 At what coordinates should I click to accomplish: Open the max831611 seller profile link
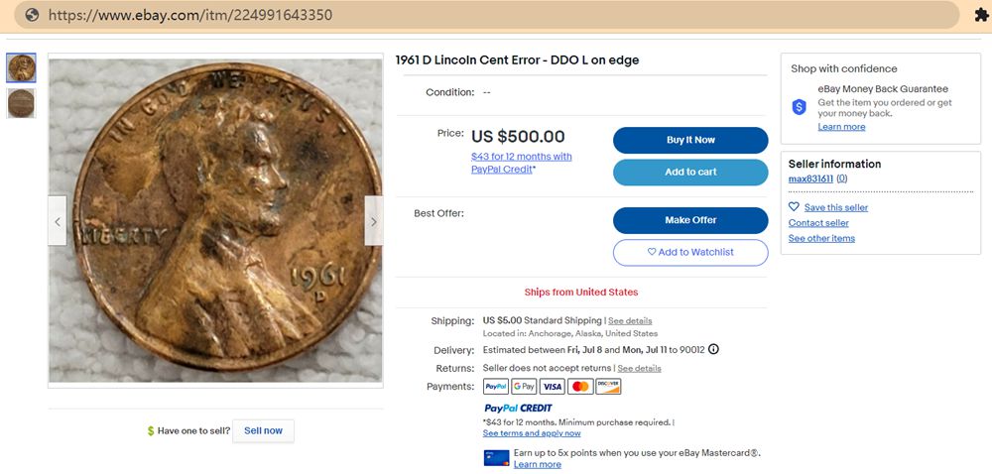(x=810, y=178)
